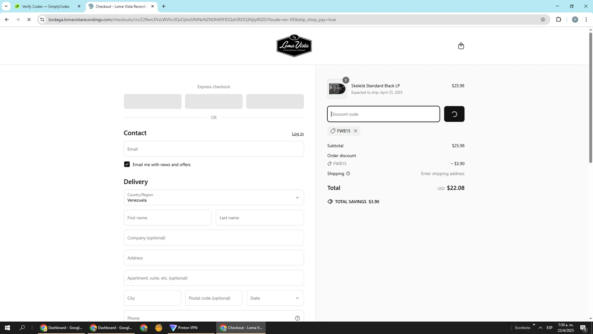Viewport: 593px width, 334px height.
Task: Click the page vertical scrollbar
Action: tap(591, 97)
